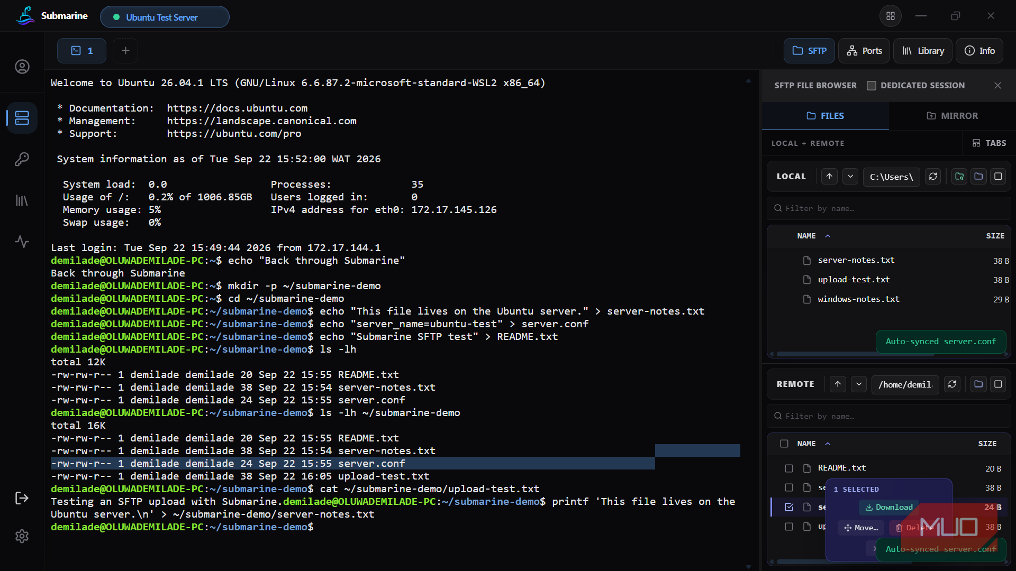Open the activity pulse monitor icon
The width and height of the screenshot is (1016, 571).
(22, 242)
